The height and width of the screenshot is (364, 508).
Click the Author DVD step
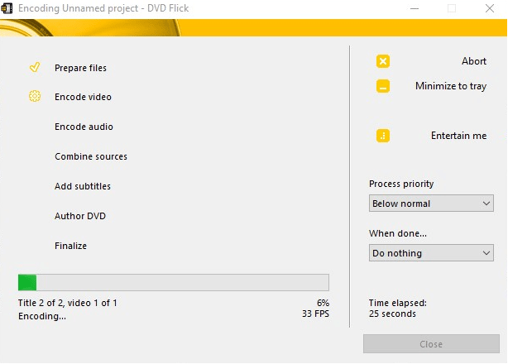click(80, 216)
